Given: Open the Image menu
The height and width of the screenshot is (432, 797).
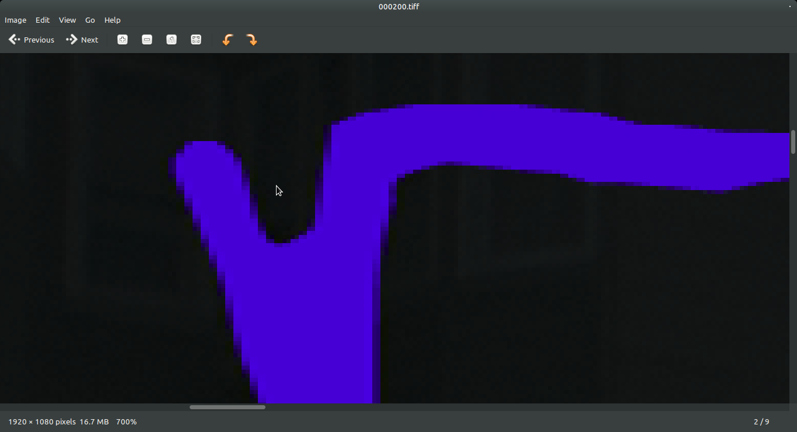Looking at the screenshot, I should coord(16,20).
